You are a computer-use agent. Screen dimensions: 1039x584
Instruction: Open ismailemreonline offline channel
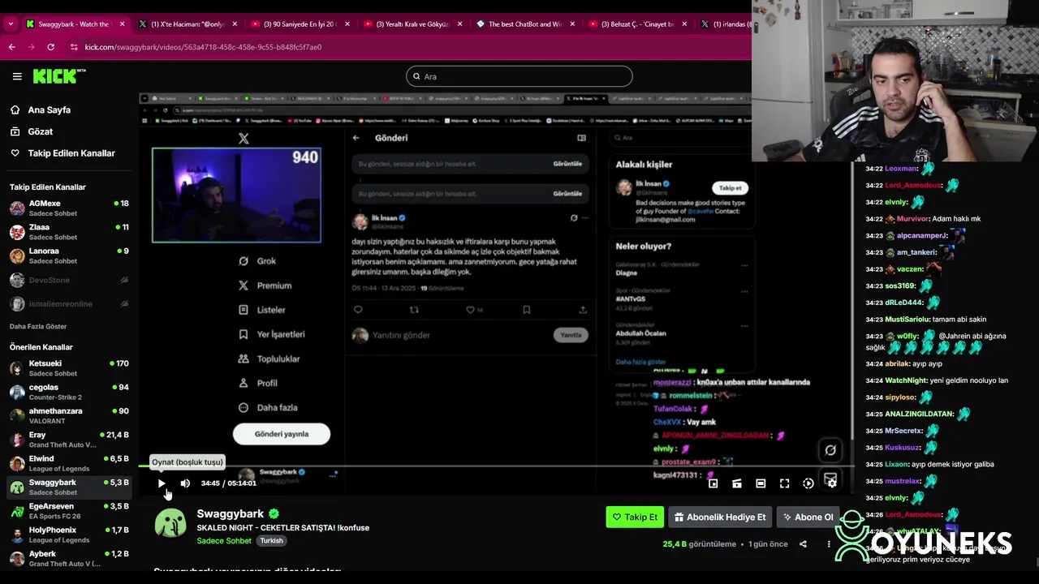point(69,303)
